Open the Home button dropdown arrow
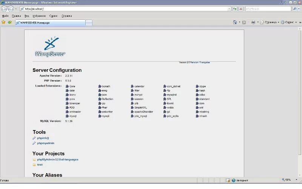Image resolution: width=302 pixels, height=189 pixels. (239, 22)
